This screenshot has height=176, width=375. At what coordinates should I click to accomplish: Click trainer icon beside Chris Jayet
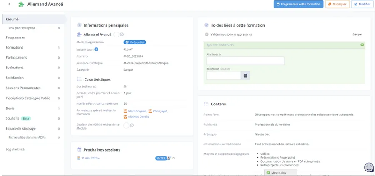(x=150, y=111)
